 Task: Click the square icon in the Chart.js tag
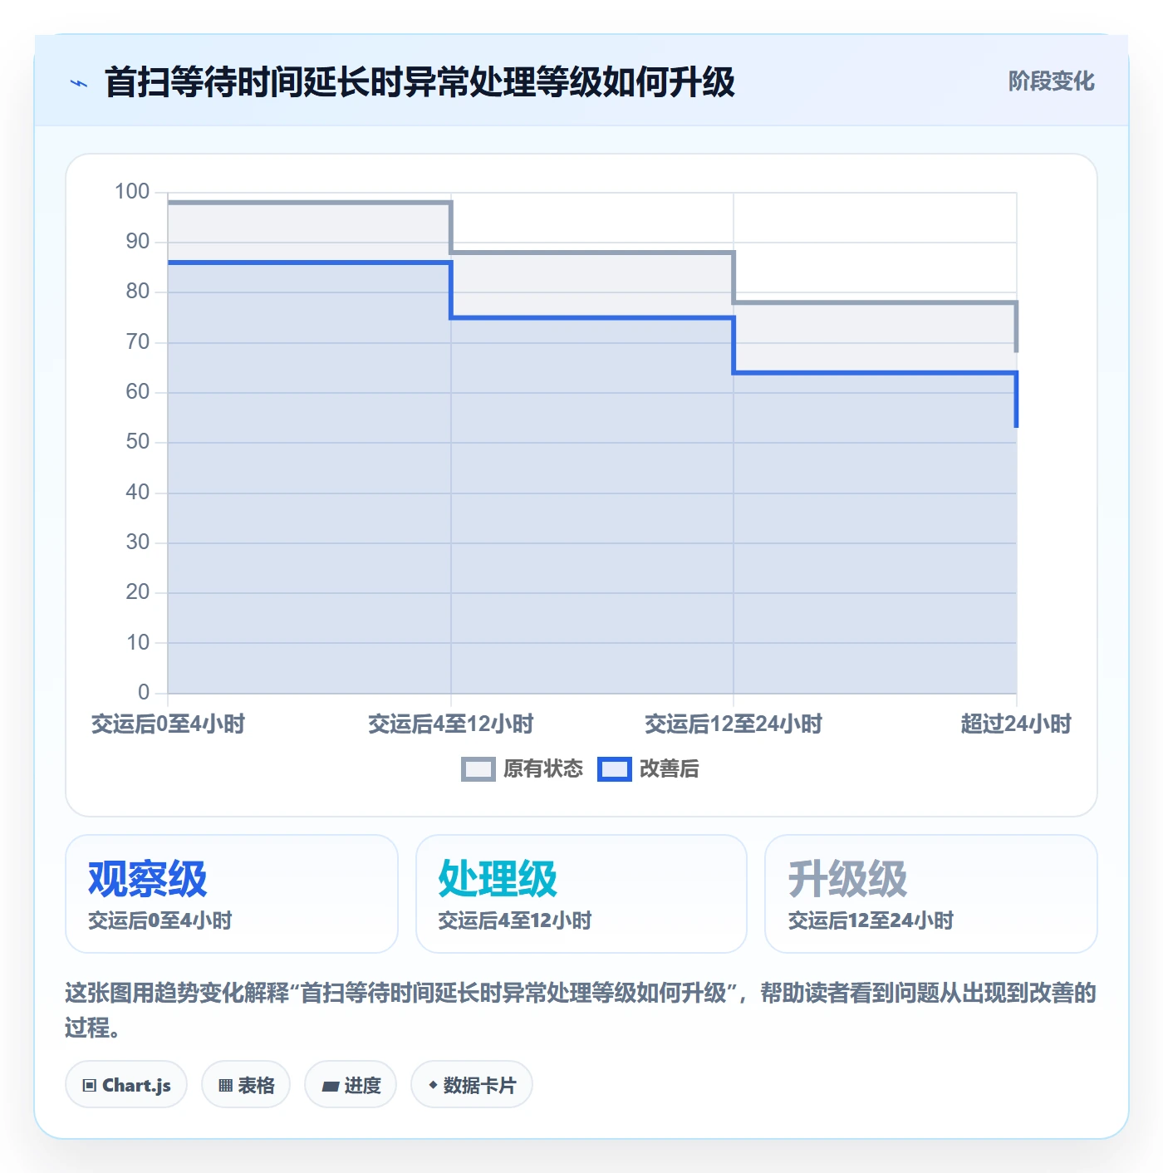(x=90, y=1086)
